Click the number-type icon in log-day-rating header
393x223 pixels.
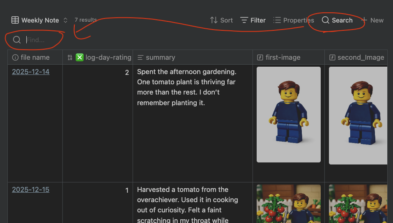pos(69,58)
